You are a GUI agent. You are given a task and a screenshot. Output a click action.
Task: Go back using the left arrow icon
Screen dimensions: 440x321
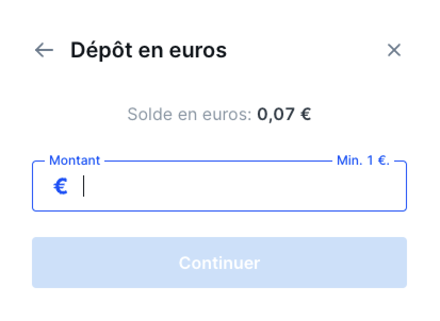44,50
